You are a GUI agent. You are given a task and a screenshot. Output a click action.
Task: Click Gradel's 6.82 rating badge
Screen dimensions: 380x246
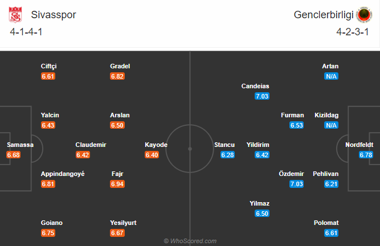point(117,76)
